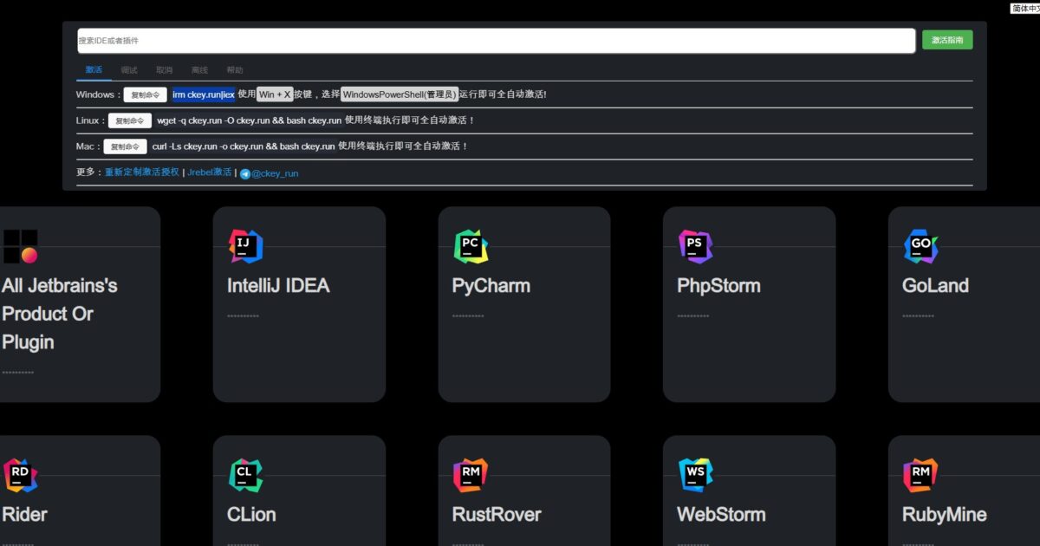Open the 离线 tab

pos(199,70)
